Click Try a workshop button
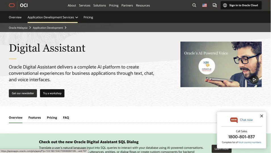This screenshot has width=271, height=153. [52, 93]
